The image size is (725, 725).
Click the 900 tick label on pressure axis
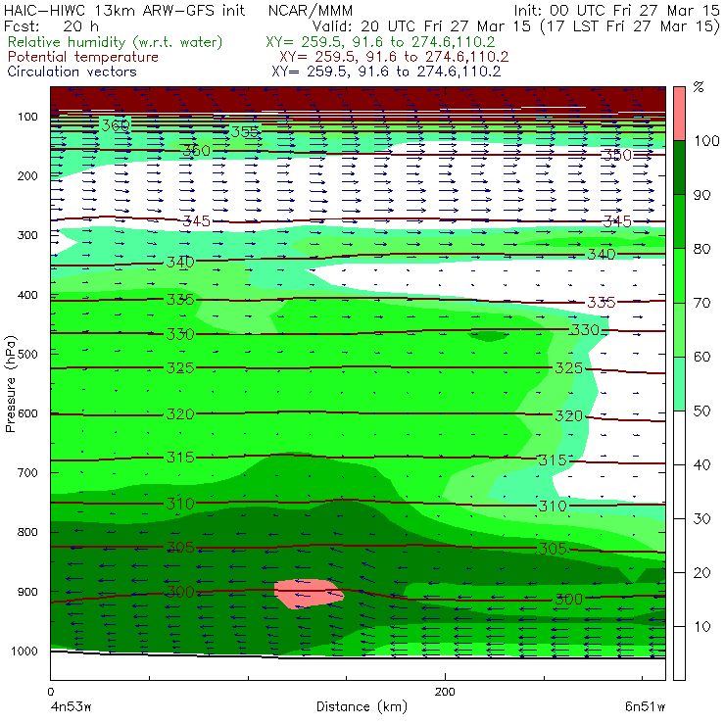tap(27, 592)
